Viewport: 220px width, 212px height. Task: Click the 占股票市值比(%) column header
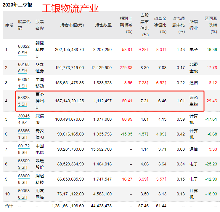click(x=144, y=25)
